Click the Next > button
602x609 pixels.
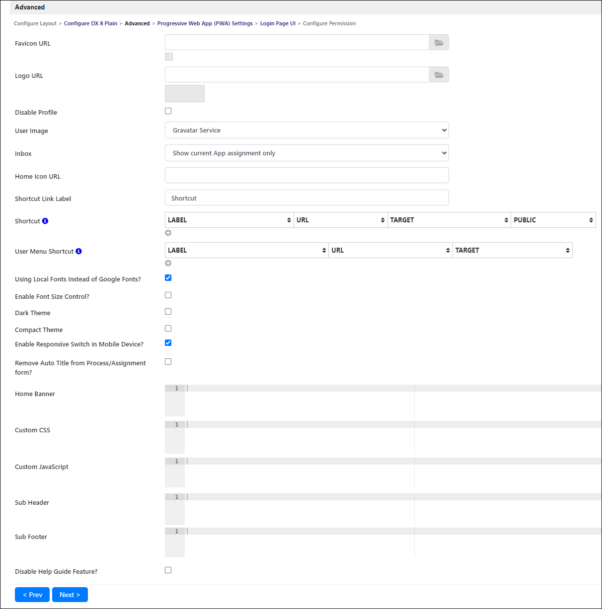[x=70, y=595]
